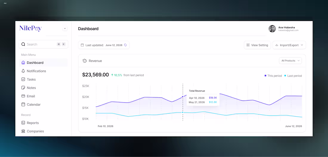Open View Setting
The width and height of the screenshot is (328, 157).
(258, 45)
